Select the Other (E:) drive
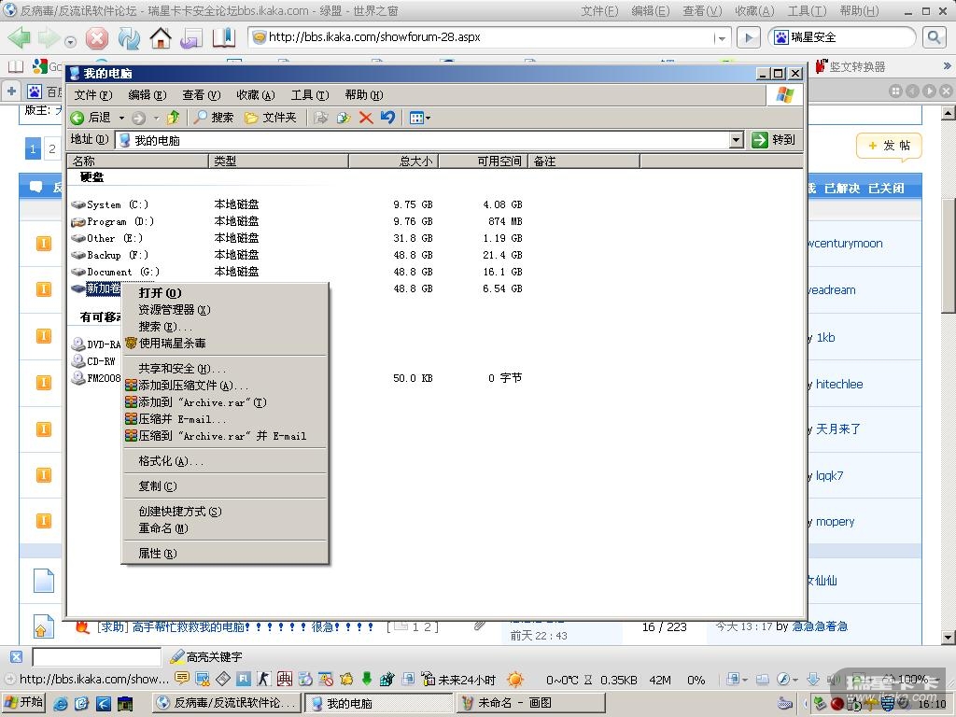Image resolution: width=956 pixels, height=717 pixels. click(x=107, y=238)
